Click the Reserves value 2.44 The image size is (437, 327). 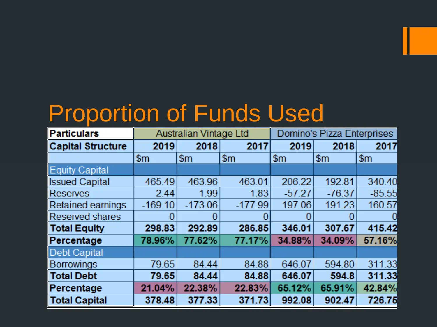(x=165, y=193)
